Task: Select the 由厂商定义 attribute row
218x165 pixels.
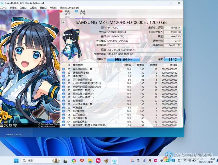Action: [120, 115]
